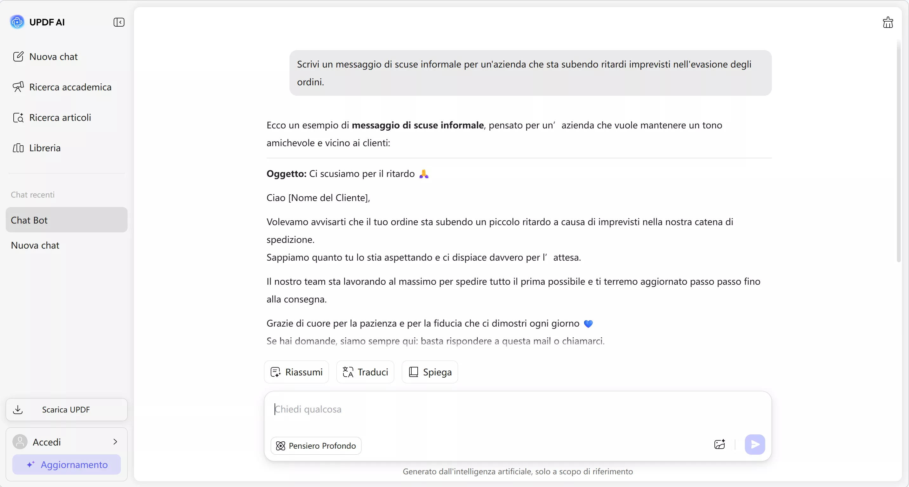The height and width of the screenshot is (487, 909).
Task: Start a new chat via the pencil icon
Action: pyautogui.click(x=19, y=56)
